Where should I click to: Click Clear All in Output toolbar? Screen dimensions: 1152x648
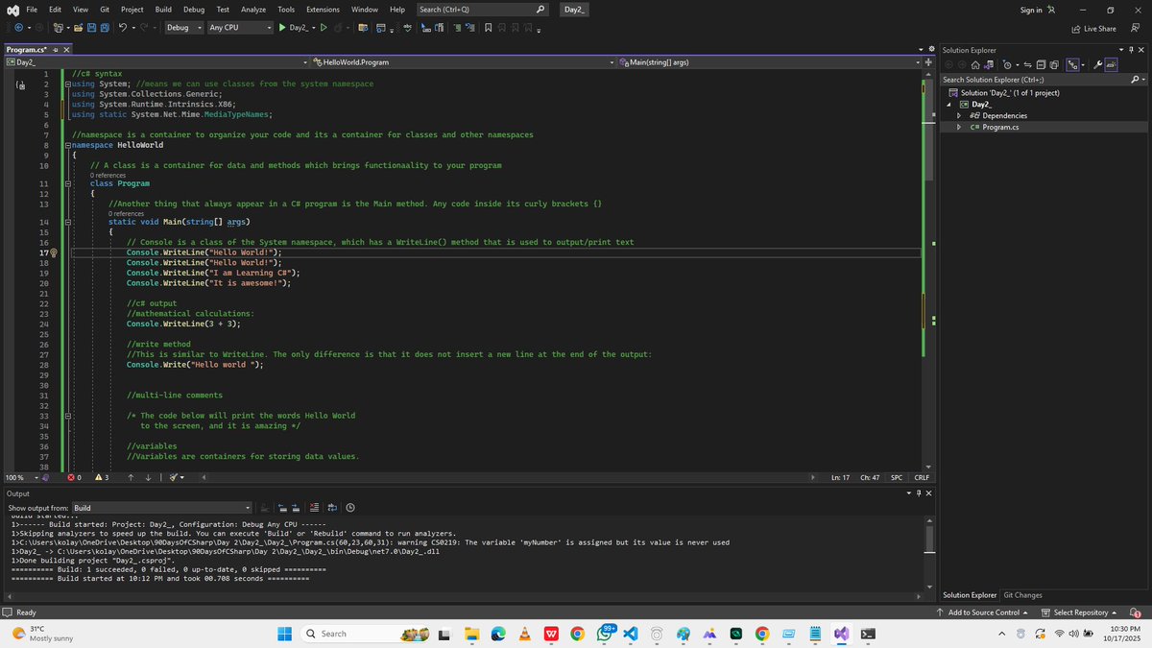tap(315, 508)
